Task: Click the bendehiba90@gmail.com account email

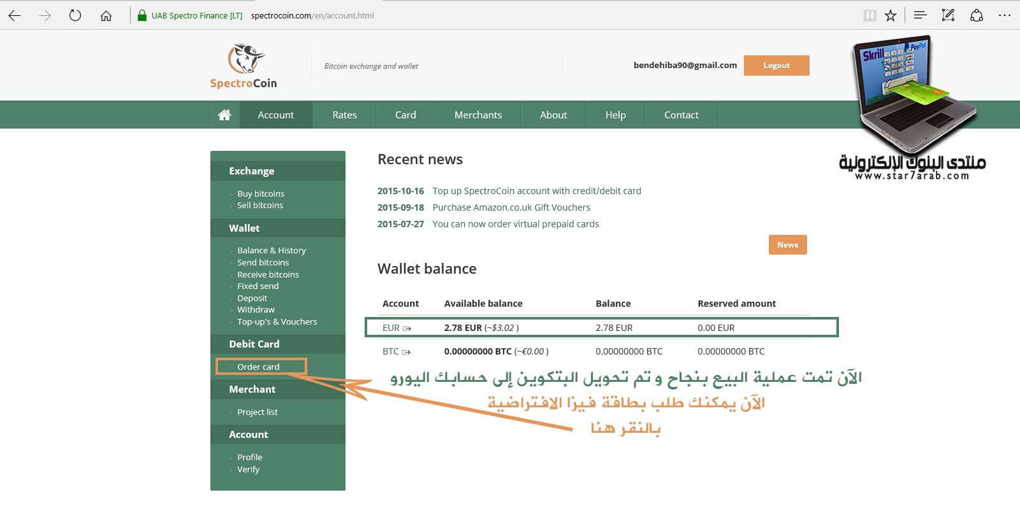Action: 685,65
